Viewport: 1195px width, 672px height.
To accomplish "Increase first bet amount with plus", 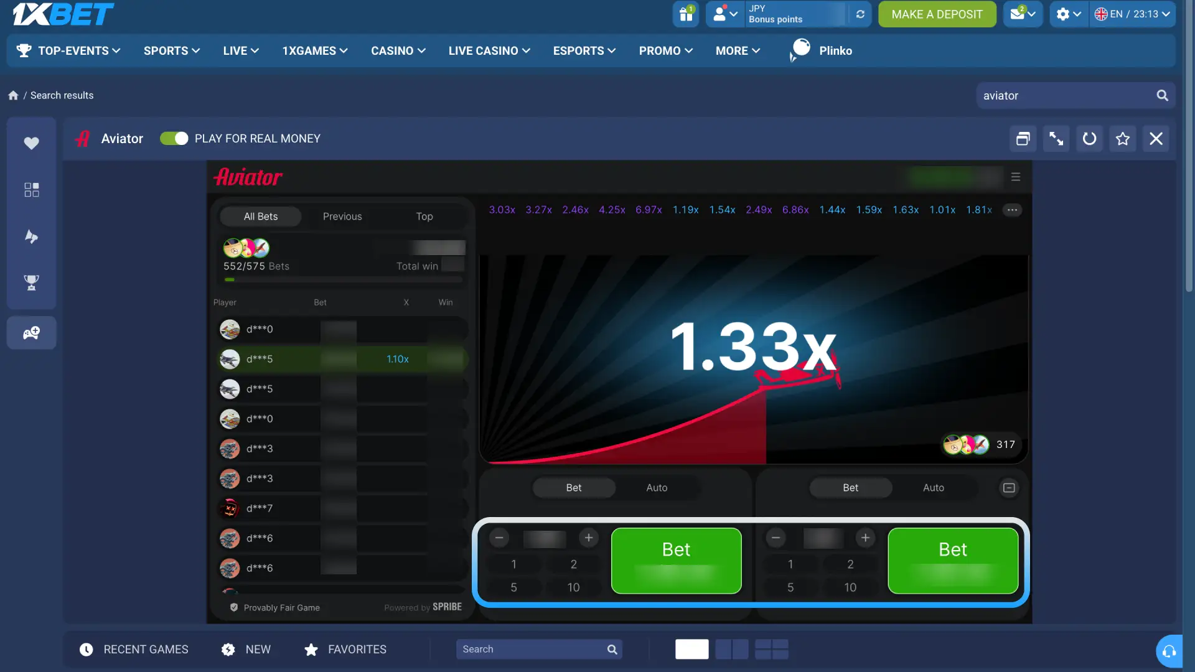I will tap(588, 538).
